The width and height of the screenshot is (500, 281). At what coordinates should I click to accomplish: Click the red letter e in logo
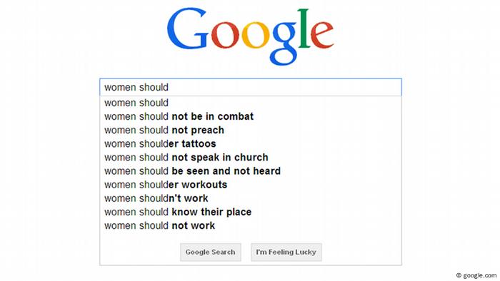[x=322, y=35]
